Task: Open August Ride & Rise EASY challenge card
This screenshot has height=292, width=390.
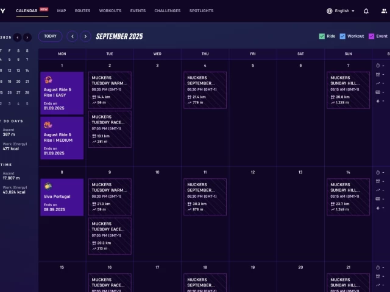Action: tap(62, 93)
